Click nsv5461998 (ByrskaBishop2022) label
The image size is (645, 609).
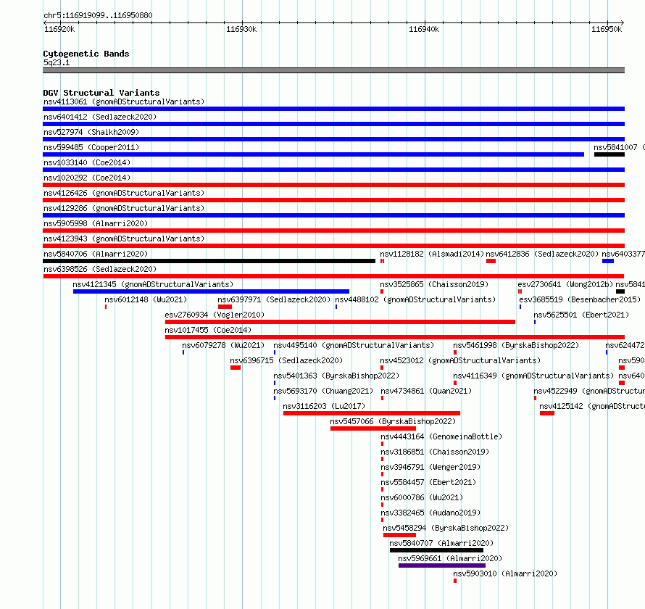516,345
